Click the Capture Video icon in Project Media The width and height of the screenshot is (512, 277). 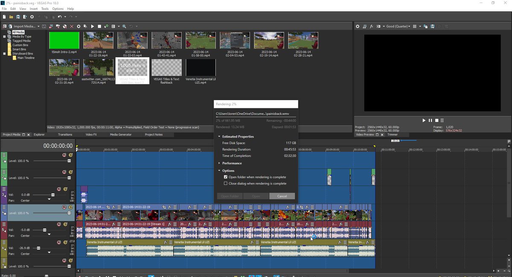(58, 26)
